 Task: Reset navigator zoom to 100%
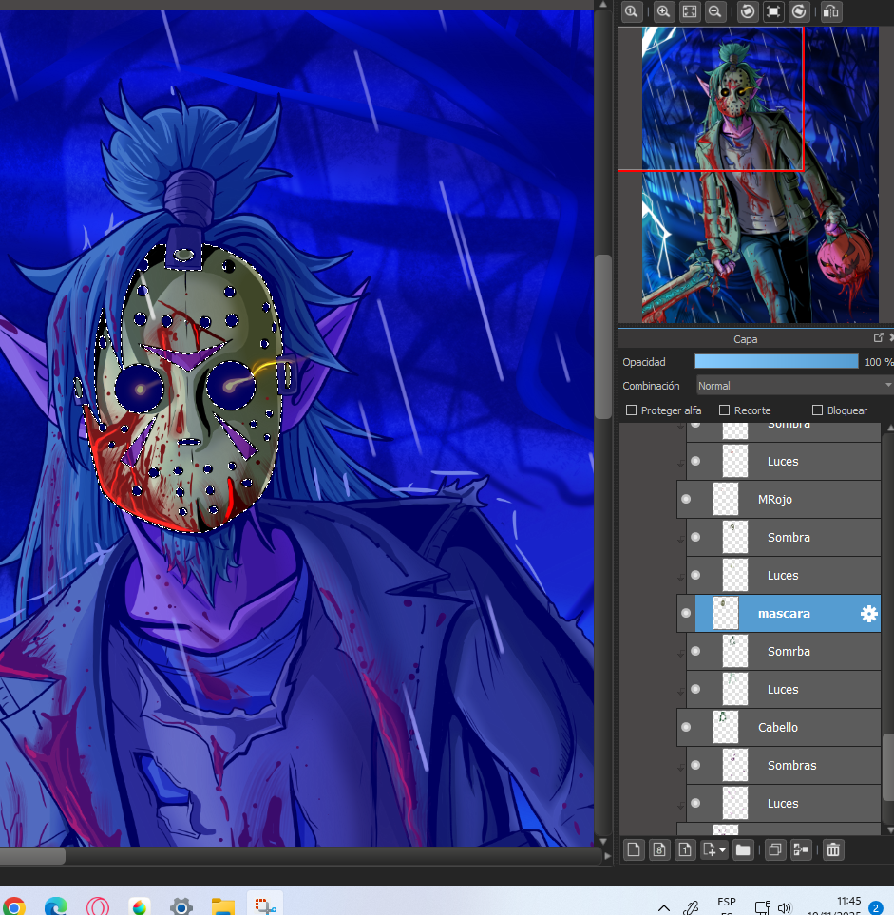click(x=632, y=11)
